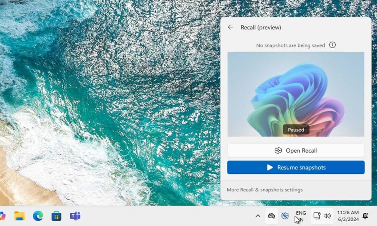The width and height of the screenshot is (377, 226).
Task: Resume snapshots
Action: [296, 167]
